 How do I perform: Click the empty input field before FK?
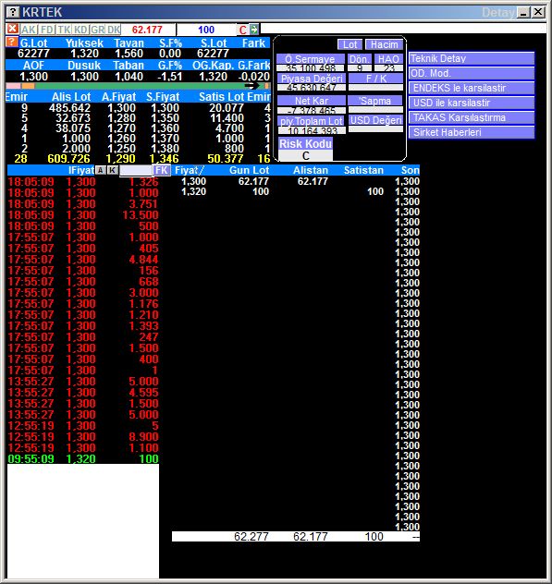(136, 171)
